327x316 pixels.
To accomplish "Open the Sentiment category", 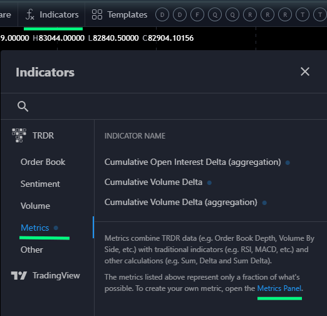I will [x=40, y=184].
